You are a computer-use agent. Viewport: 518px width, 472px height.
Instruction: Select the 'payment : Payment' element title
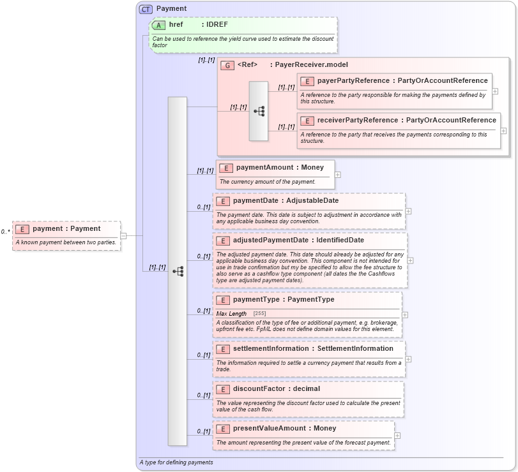(x=66, y=228)
